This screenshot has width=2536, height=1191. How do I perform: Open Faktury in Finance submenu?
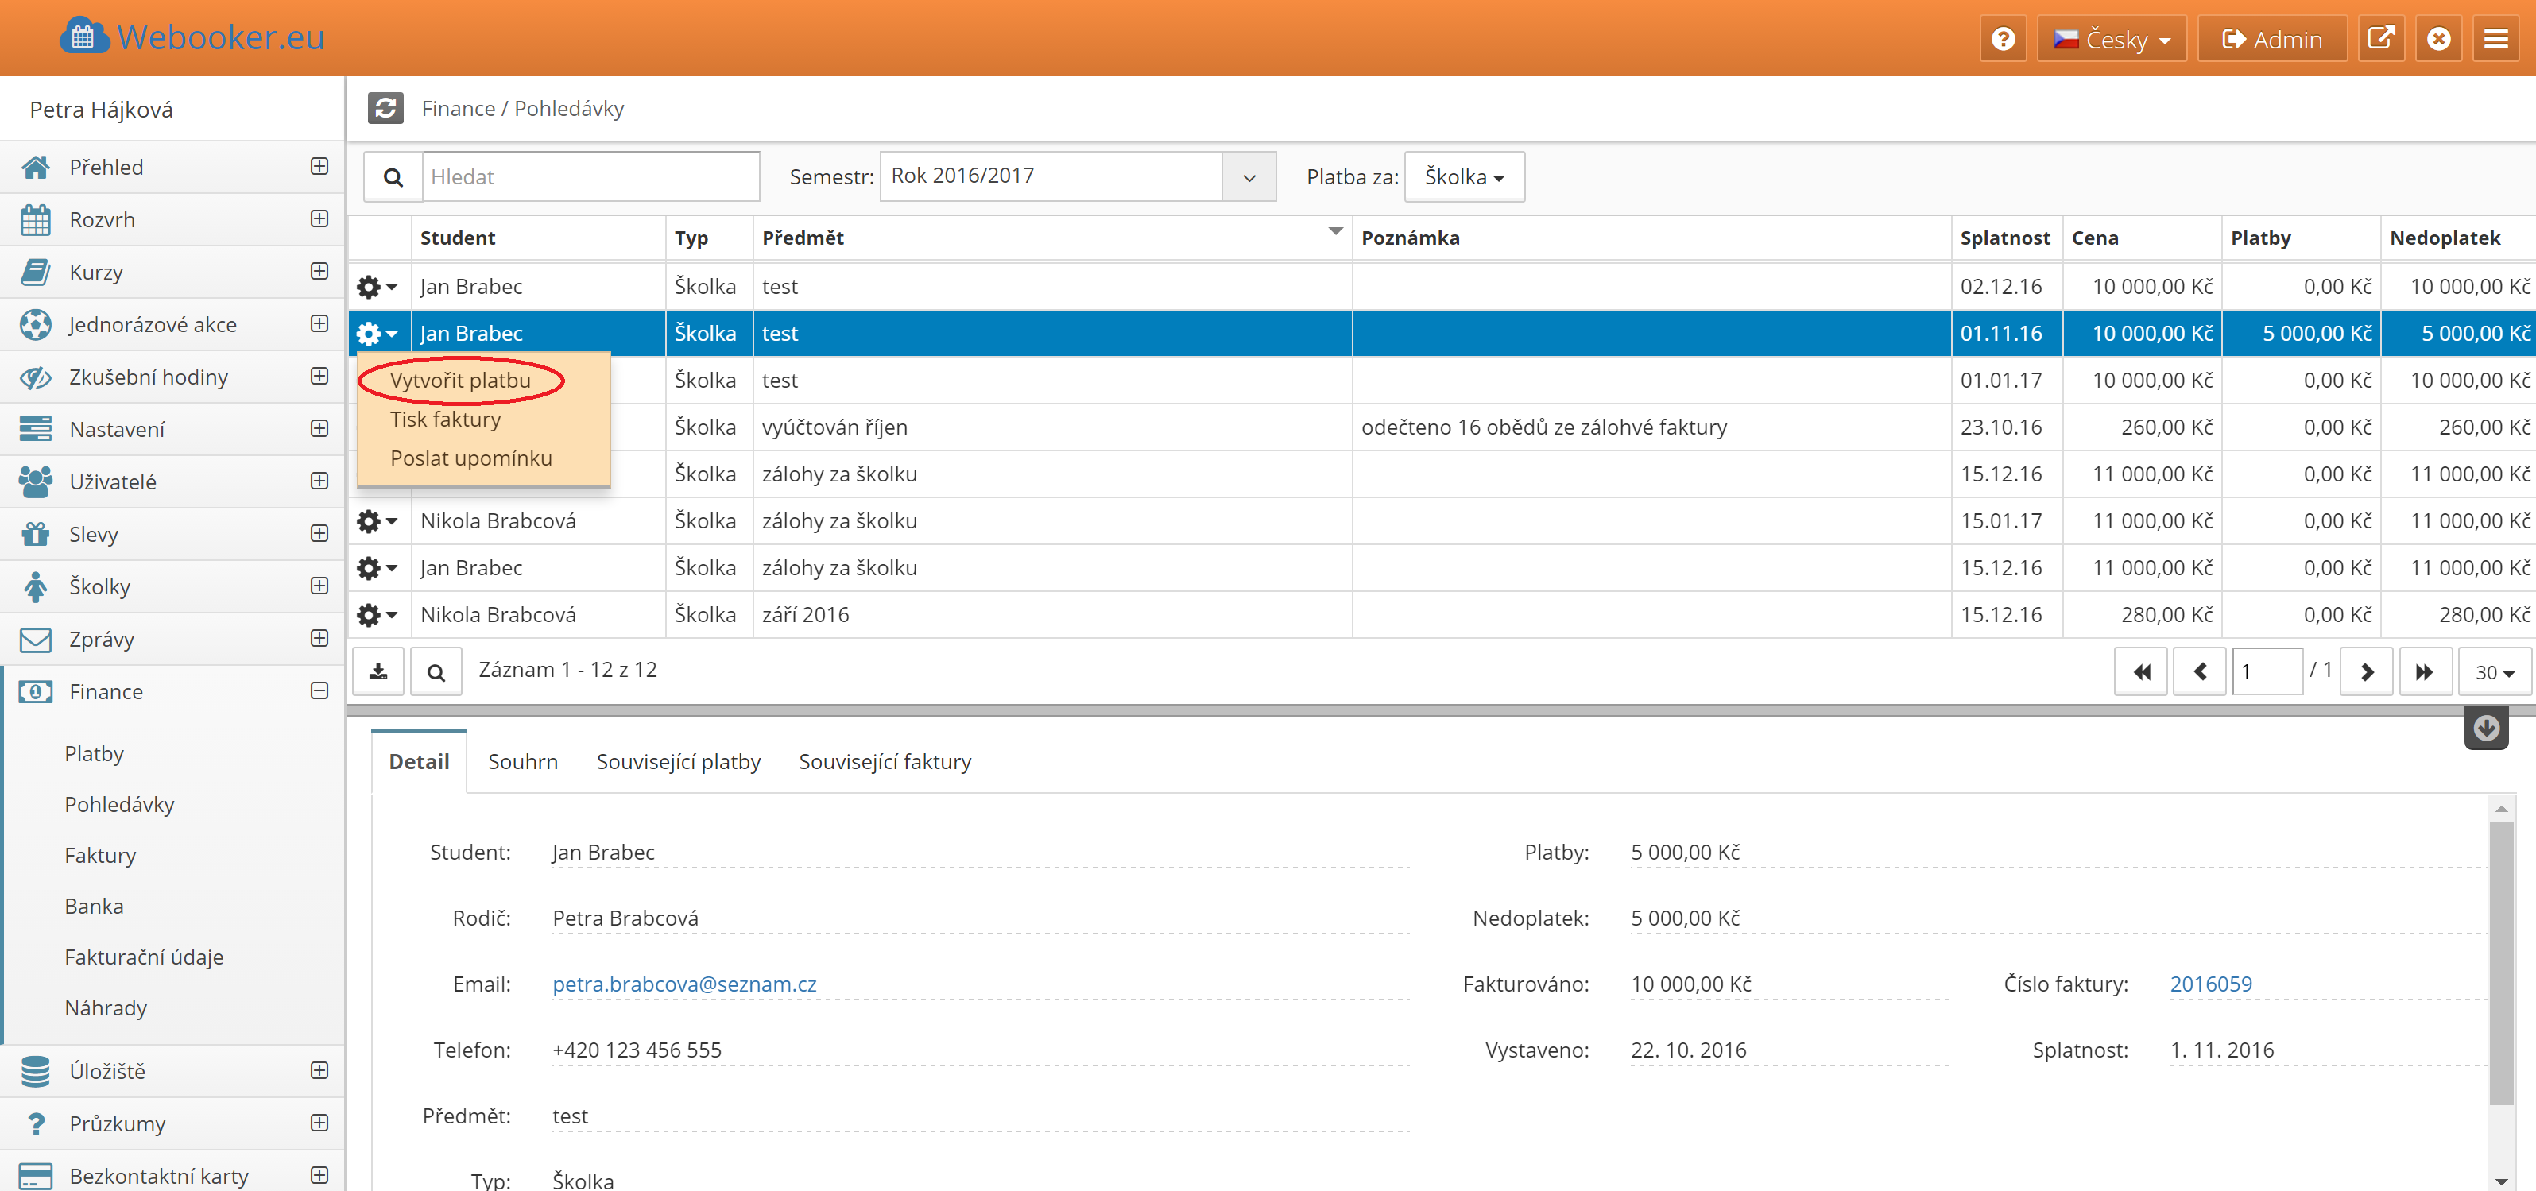tap(100, 854)
